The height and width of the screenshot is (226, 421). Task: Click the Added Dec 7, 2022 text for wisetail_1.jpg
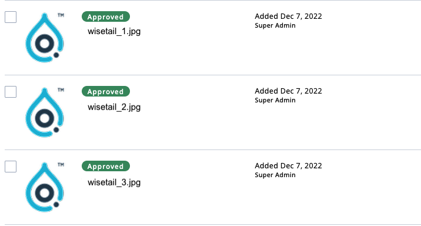[x=288, y=16]
